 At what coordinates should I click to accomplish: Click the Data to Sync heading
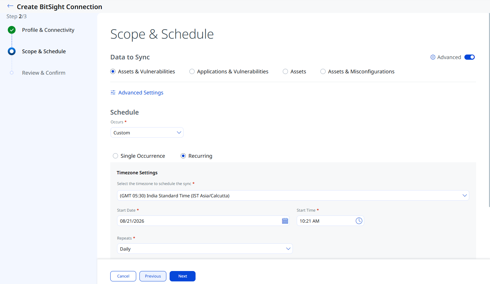130,57
